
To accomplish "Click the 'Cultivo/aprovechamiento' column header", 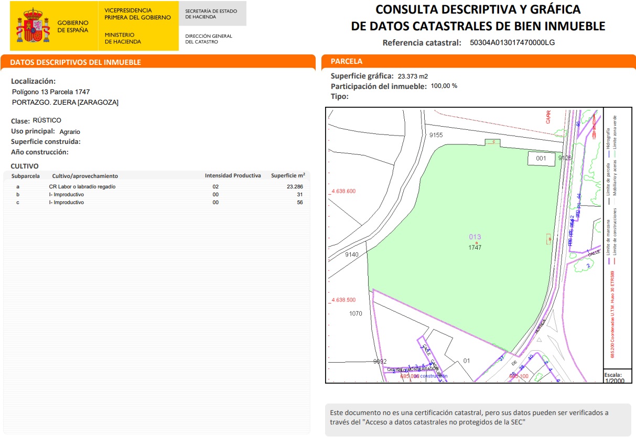I will pos(85,176).
